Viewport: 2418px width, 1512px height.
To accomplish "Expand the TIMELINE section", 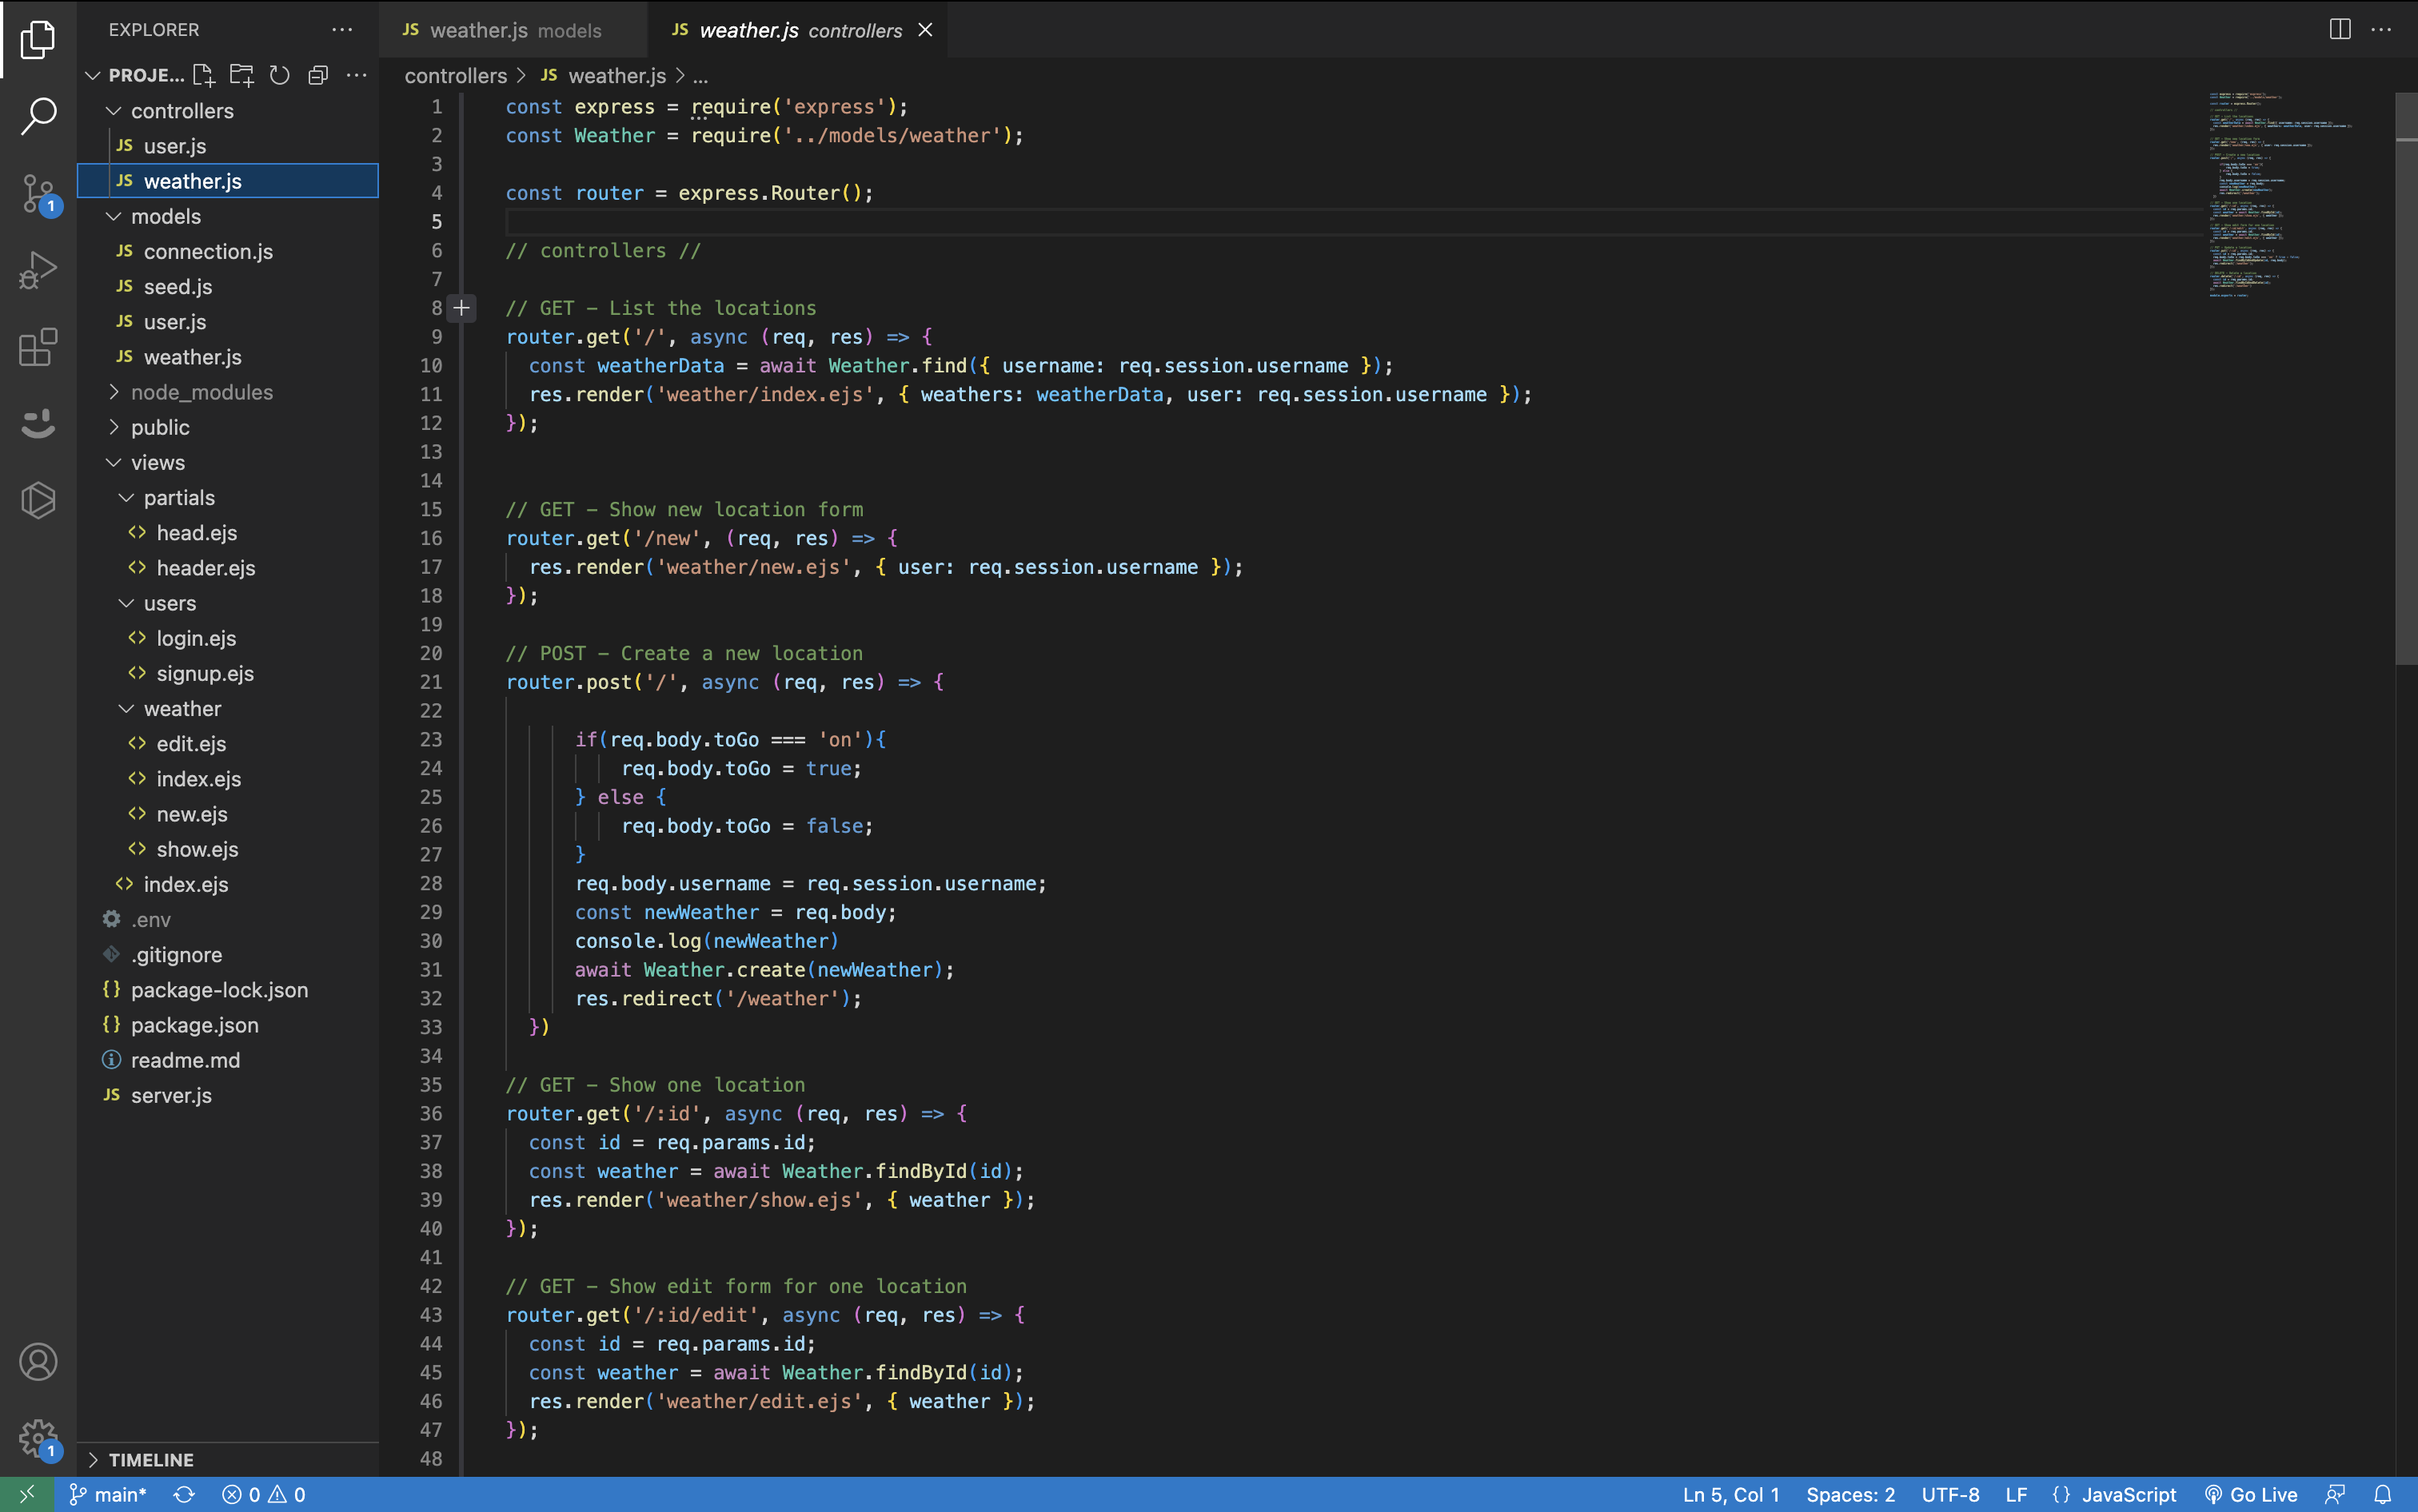I will (x=151, y=1459).
